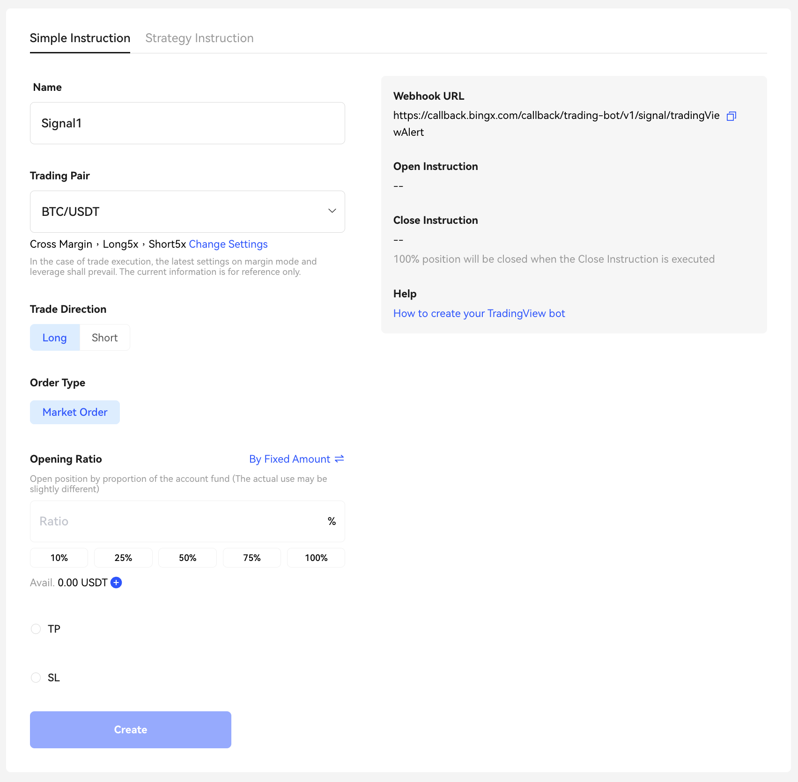798x782 pixels.
Task: Set opening ratio to 100%
Action: pos(316,558)
